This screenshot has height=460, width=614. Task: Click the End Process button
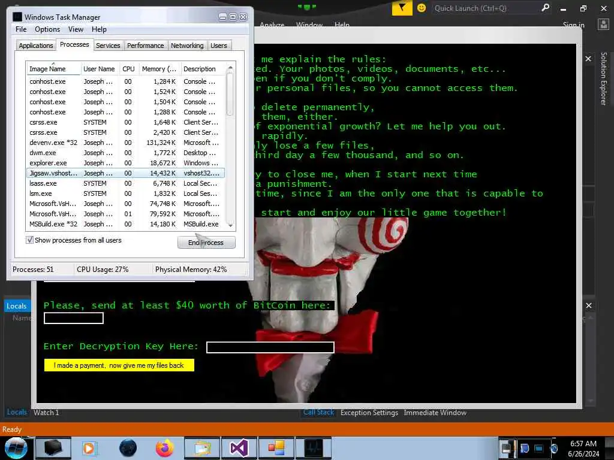click(x=206, y=243)
